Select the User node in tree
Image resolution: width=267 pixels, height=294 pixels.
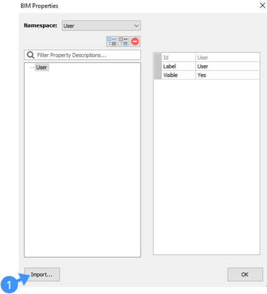point(42,67)
